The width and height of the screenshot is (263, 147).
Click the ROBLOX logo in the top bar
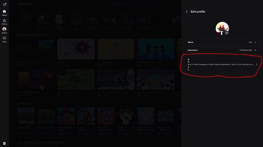[25, 4]
